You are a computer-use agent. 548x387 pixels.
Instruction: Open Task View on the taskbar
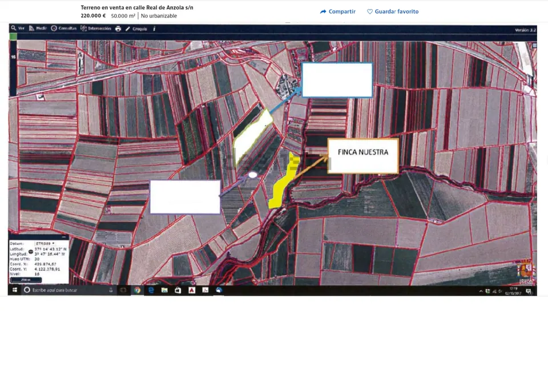(x=123, y=290)
